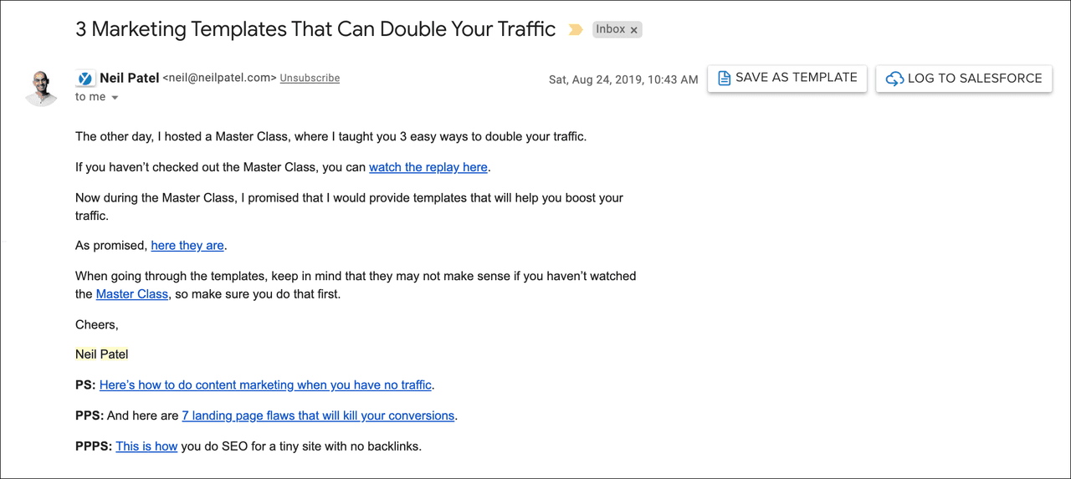
Task: Click the yellow importance marker beside the subject
Action: click(576, 29)
